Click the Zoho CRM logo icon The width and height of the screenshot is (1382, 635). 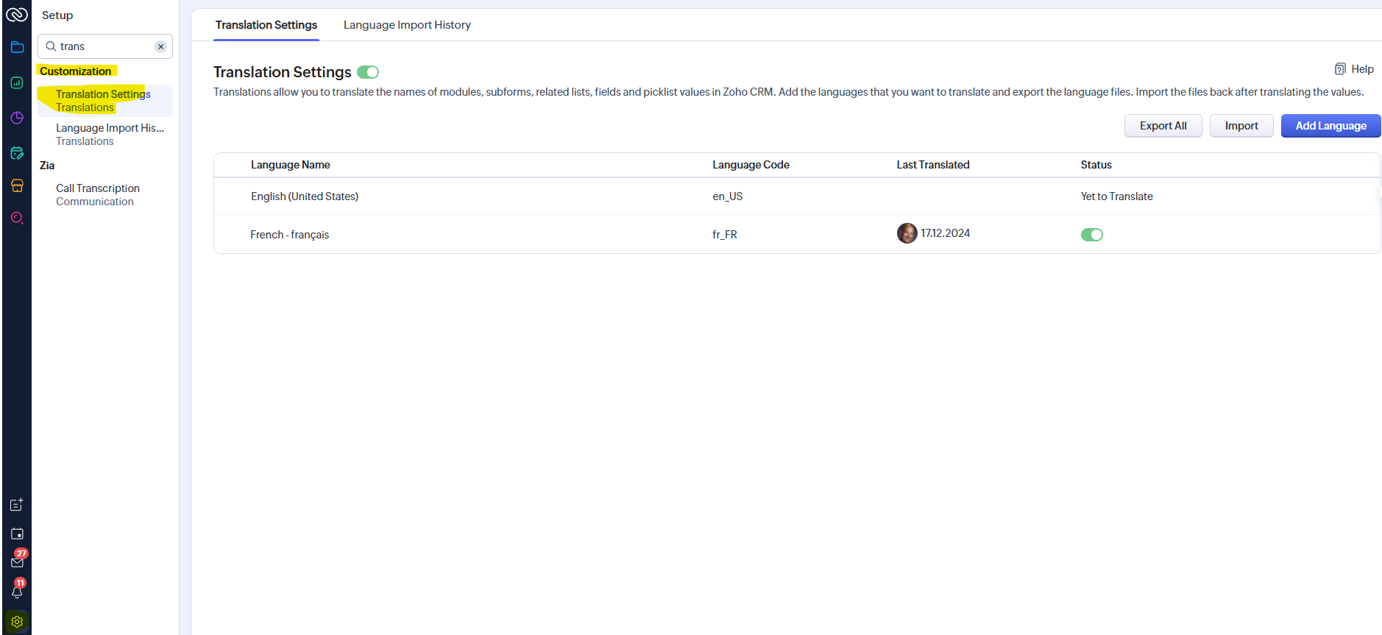16,15
